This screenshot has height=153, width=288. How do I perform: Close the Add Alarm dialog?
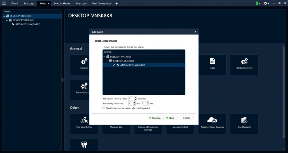195,32
